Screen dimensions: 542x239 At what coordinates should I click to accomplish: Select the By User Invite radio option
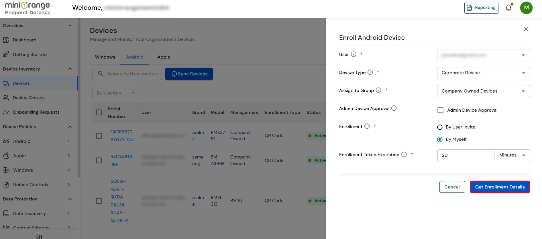(440, 127)
